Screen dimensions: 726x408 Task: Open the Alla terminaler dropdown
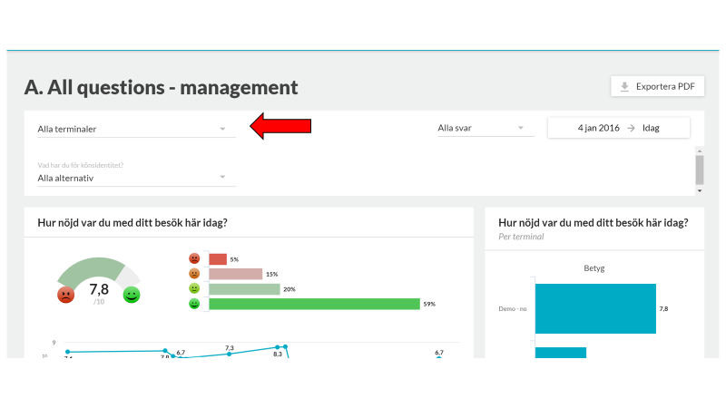(137, 129)
